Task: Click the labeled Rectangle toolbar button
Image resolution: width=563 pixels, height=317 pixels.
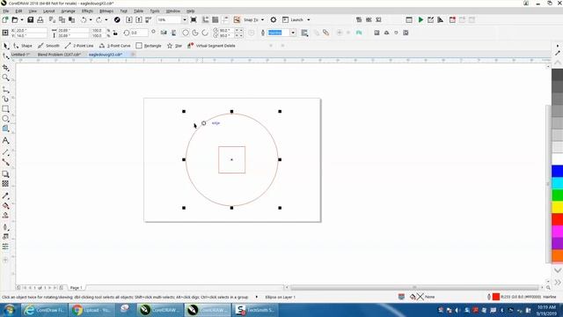Action: pyautogui.click(x=149, y=46)
